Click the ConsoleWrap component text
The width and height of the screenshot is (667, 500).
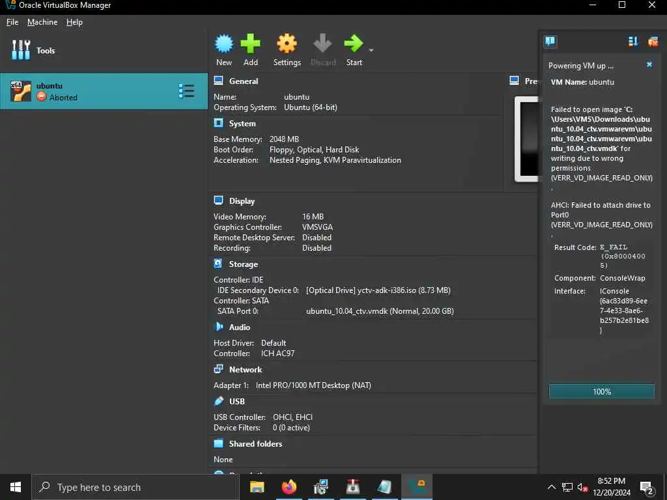tap(622, 278)
